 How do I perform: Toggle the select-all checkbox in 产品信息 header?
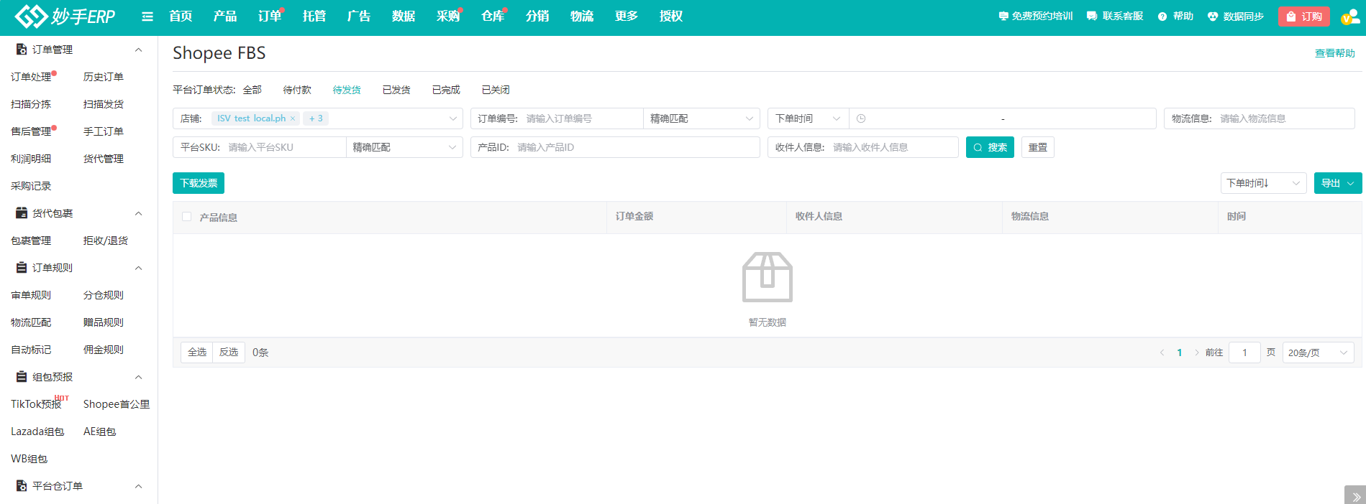[187, 216]
